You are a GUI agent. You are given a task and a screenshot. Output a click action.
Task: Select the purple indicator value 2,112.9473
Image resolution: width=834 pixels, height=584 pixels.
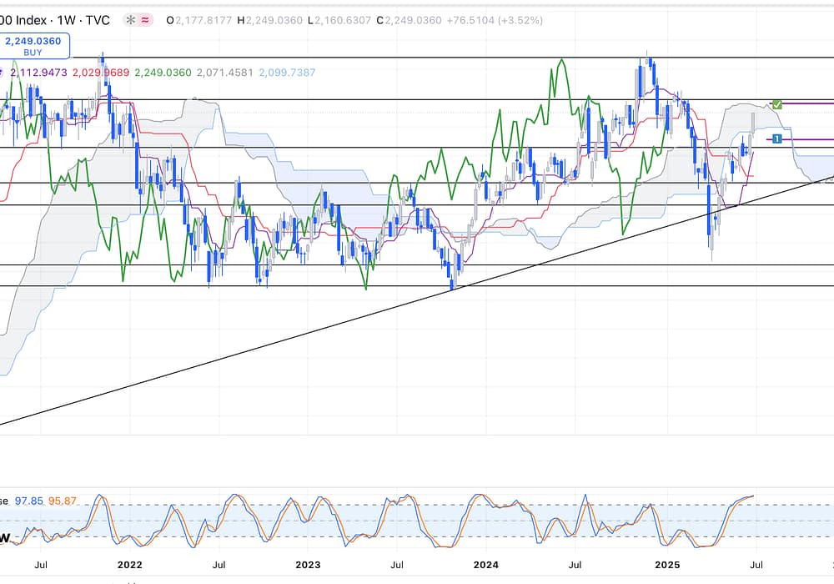[38, 73]
